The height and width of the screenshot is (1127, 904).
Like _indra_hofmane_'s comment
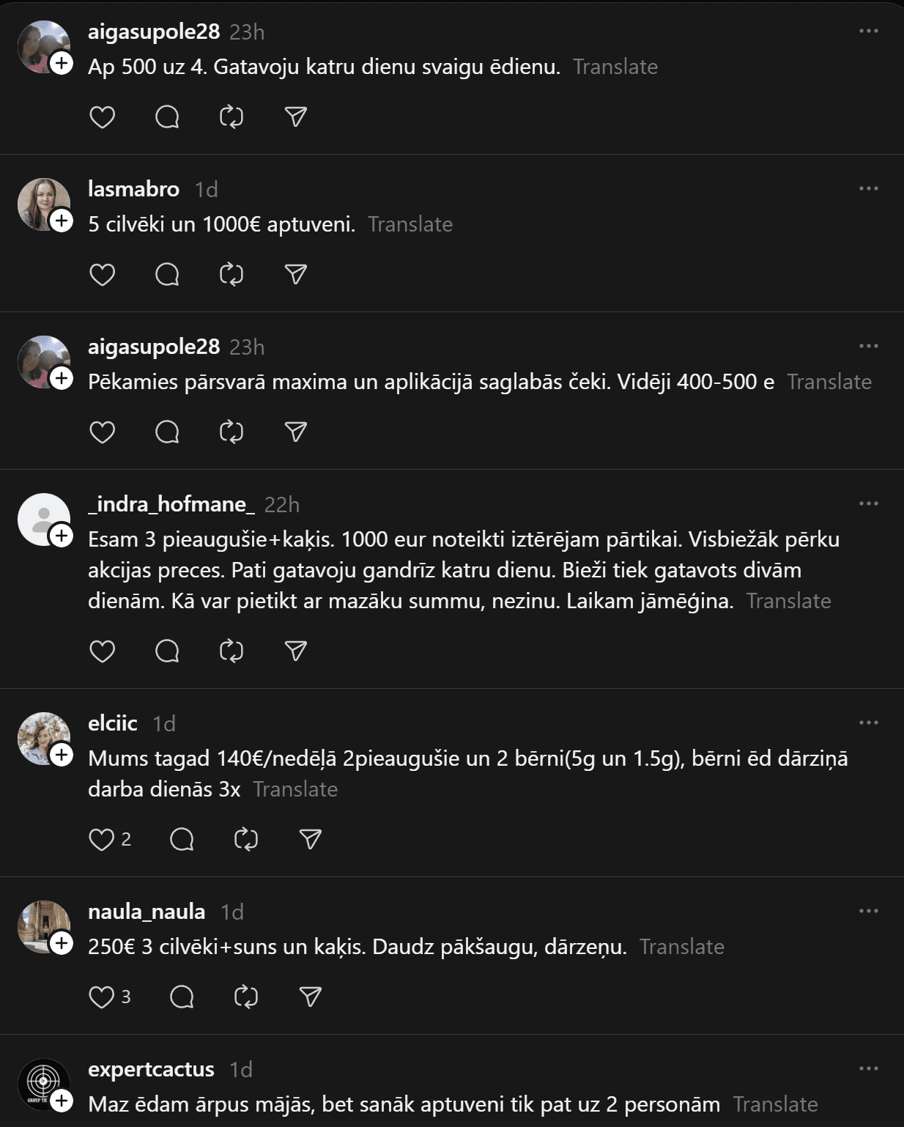click(102, 651)
